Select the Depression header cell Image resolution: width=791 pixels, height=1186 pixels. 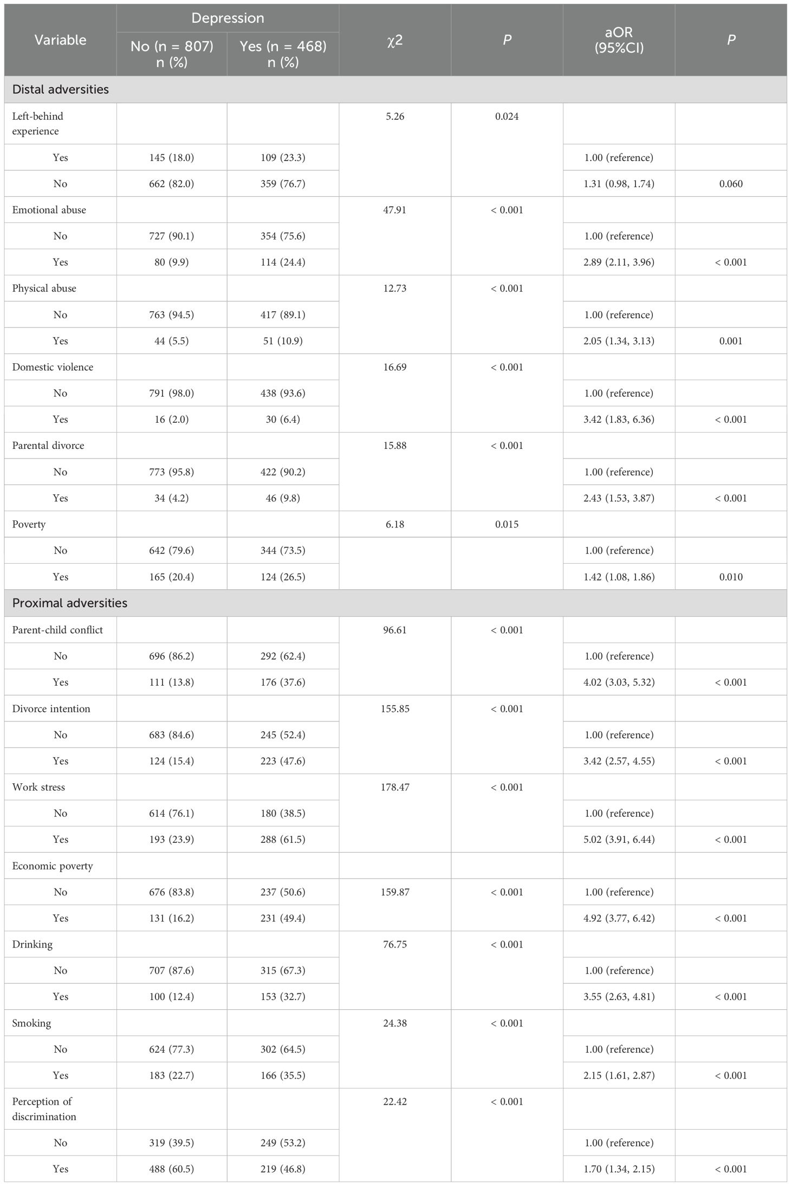click(x=228, y=18)
